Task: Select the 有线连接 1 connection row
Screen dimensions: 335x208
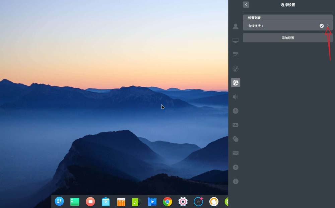Action: [288, 26]
